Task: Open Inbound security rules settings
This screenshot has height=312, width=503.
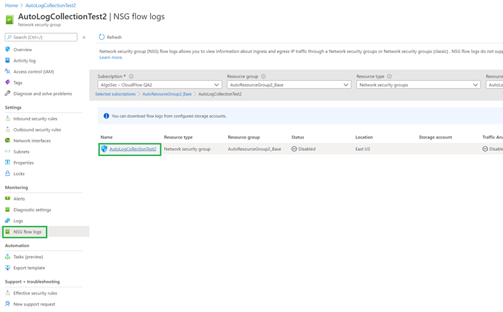Action: (x=36, y=118)
